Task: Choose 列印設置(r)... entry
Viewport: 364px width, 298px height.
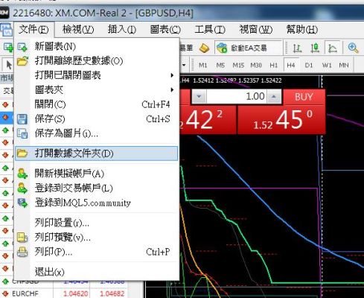Action: click(x=97, y=223)
